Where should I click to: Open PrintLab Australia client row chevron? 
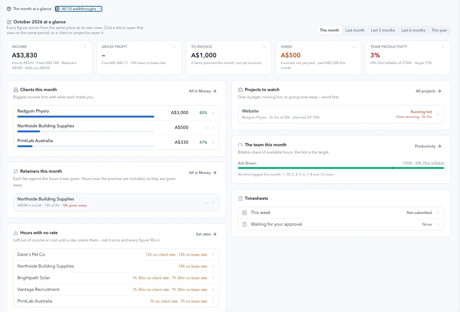[213, 142]
